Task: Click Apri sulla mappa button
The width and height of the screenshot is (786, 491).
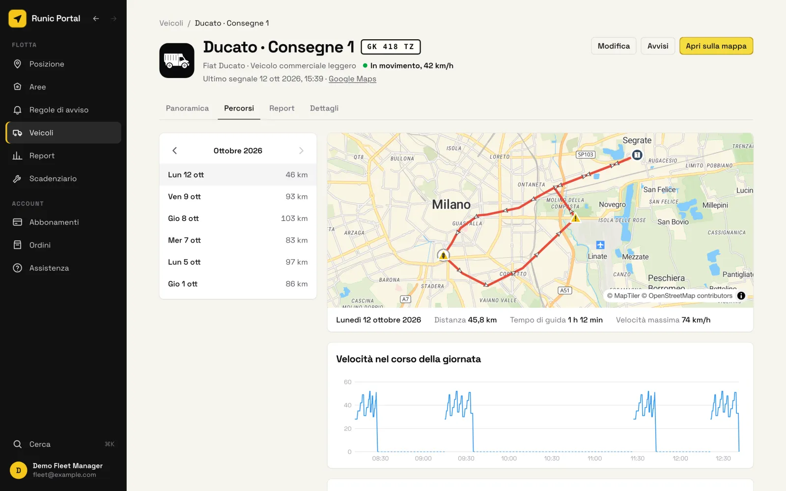Action: pos(716,46)
